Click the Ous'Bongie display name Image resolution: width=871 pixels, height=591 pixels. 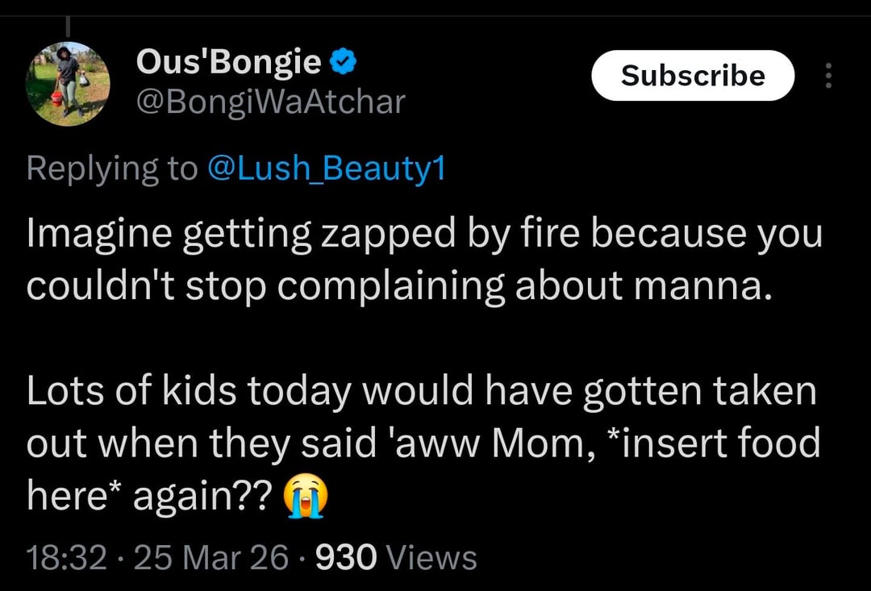point(229,62)
